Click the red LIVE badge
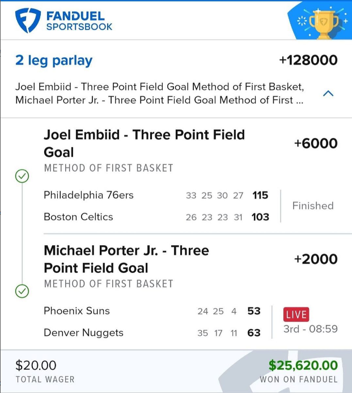 tap(296, 314)
